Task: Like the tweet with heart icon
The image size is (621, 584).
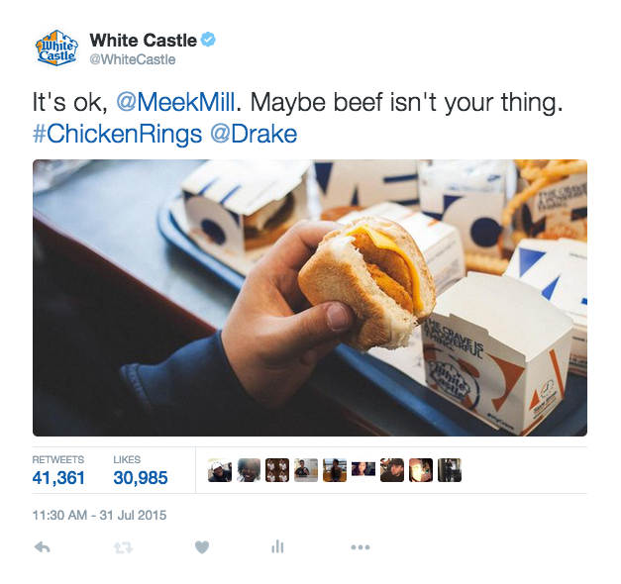Action: tap(202, 547)
